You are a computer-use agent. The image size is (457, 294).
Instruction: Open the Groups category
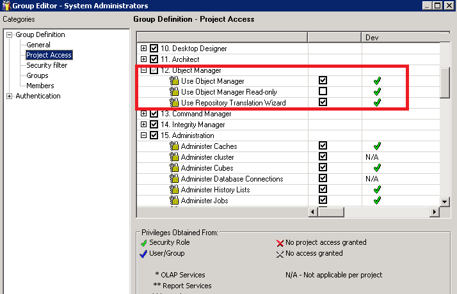click(37, 75)
